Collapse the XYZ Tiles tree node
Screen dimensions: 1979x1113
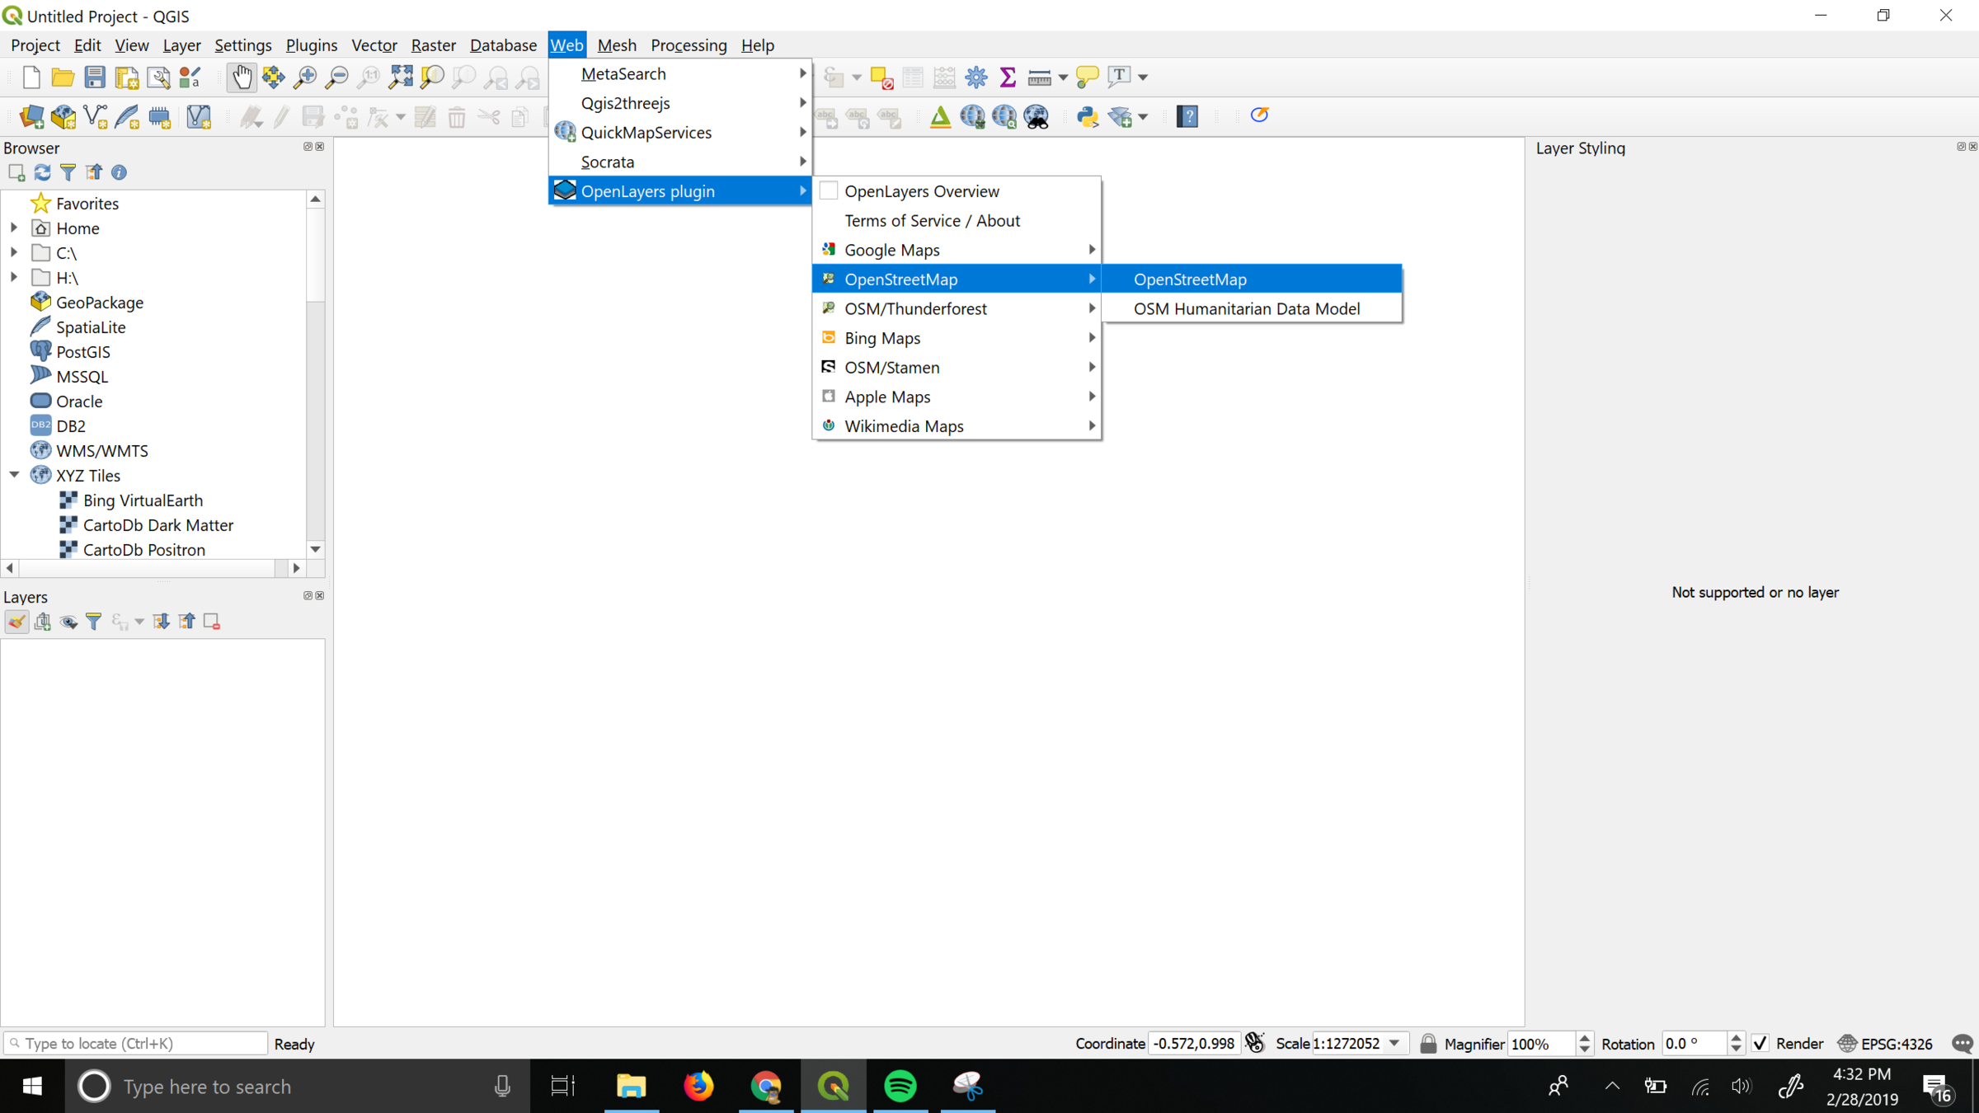pyautogui.click(x=14, y=475)
